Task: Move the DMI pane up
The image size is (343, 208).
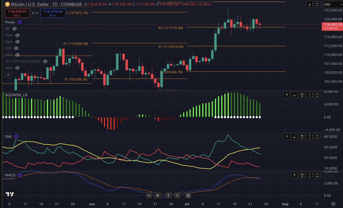Action: [287, 137]
